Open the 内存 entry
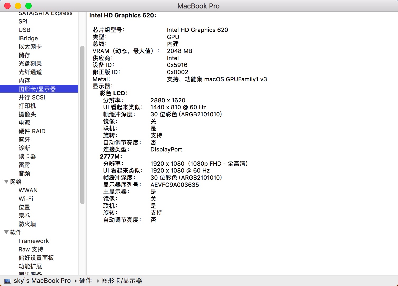The width and height of the screenshot is (398, 286). [x=24, y=80]
